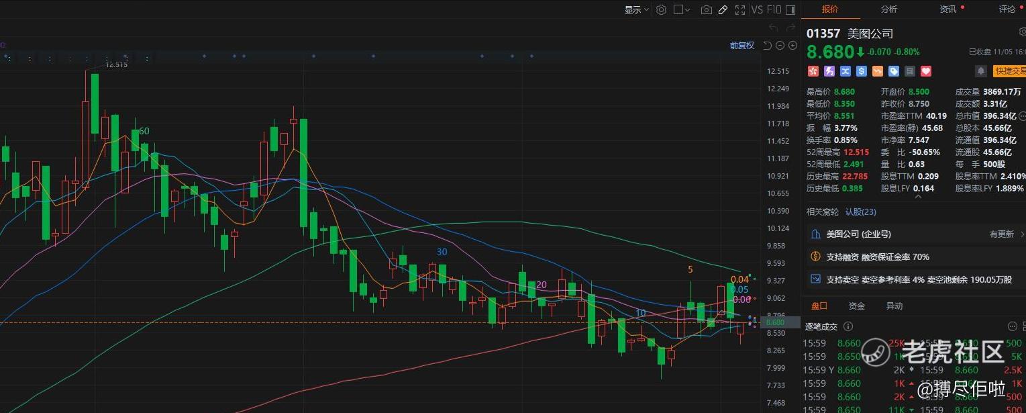Enter fullscreen chart mode
Image resolution: width=1026 pixels, height=413 pixels.
[740, 9]
